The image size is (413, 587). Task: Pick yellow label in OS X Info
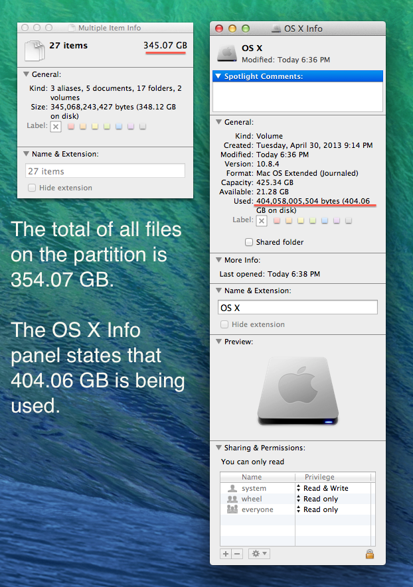301,220
